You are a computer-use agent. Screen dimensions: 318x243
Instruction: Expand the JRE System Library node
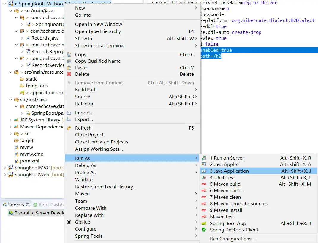pyautogui.click(x=11, y=120)
